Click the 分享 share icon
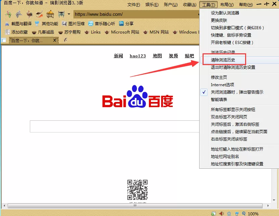This screenshot has width=279, height=216. pyautogui.click(x=121, y=23)
